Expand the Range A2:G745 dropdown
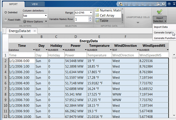 pyautogui.click(x=91, y=13)
